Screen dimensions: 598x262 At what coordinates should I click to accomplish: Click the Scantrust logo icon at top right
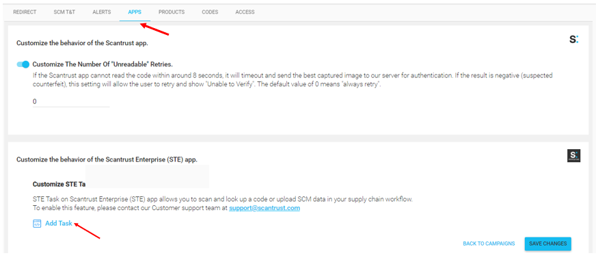573,39
